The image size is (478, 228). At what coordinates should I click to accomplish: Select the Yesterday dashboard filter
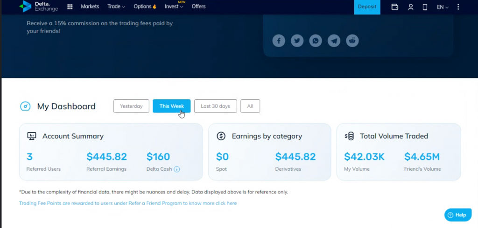pyautogui.click(x=131, y=106)
